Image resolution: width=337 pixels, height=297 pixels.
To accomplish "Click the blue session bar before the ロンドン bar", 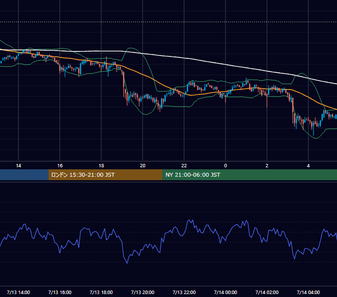I will (x=24, y=175).
